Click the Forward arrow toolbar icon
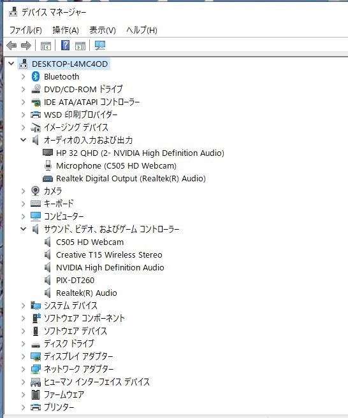 click(x=26, y=46)
